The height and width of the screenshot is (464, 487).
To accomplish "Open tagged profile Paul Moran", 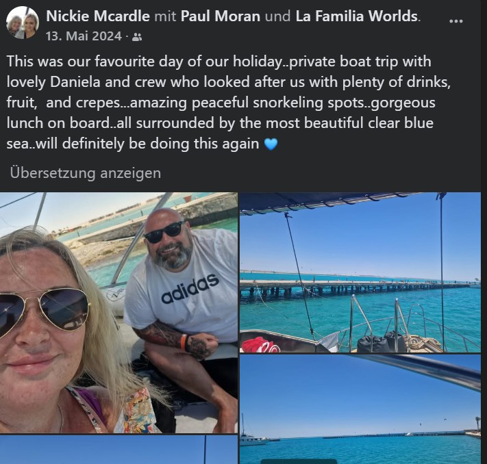I will (x=220, y=16).
